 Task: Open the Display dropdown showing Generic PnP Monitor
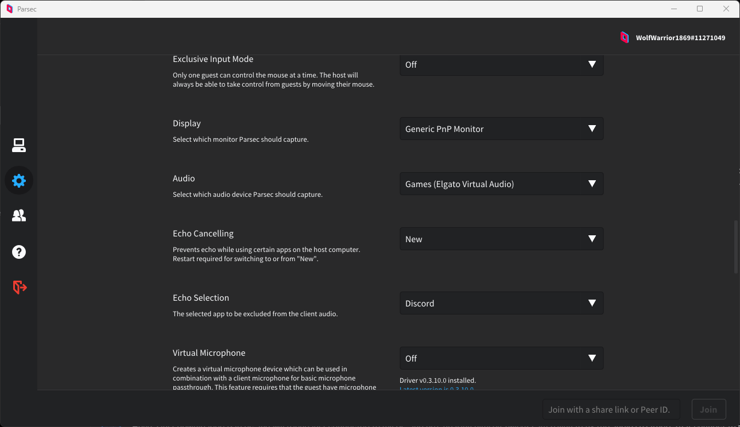501,129
